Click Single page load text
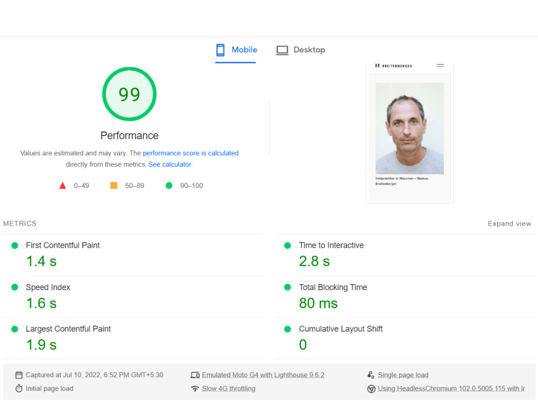The width and height of the screenshot is (538, 403). pos(403,375)
